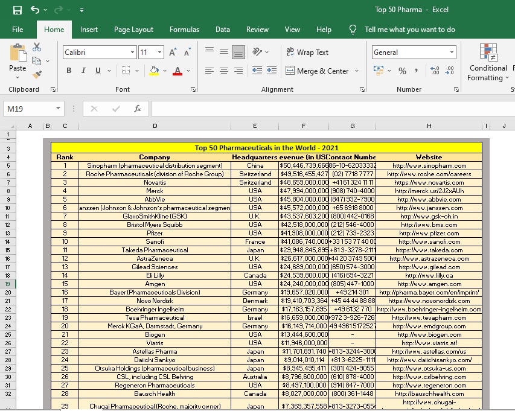Open the Clipboard pane launcher
This screenshot has height=411, width=515.
coord(53,89)
